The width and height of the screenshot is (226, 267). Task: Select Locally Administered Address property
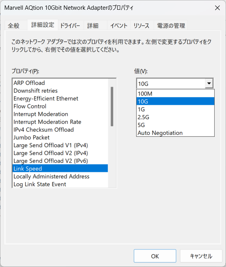60,177
